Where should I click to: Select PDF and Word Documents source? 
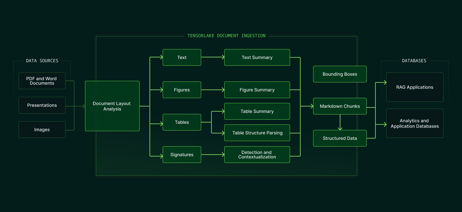42,81
